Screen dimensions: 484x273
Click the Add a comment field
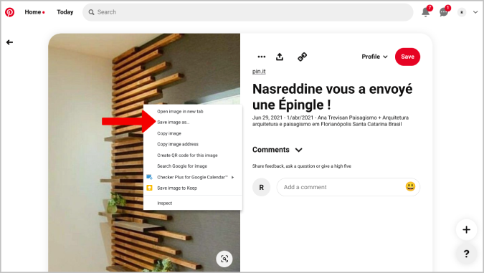coord(348,187)
